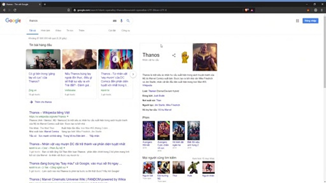Open the 'Người nhện' related thumbnail
This screenshot has height=183, width=326.
(209, 167)
